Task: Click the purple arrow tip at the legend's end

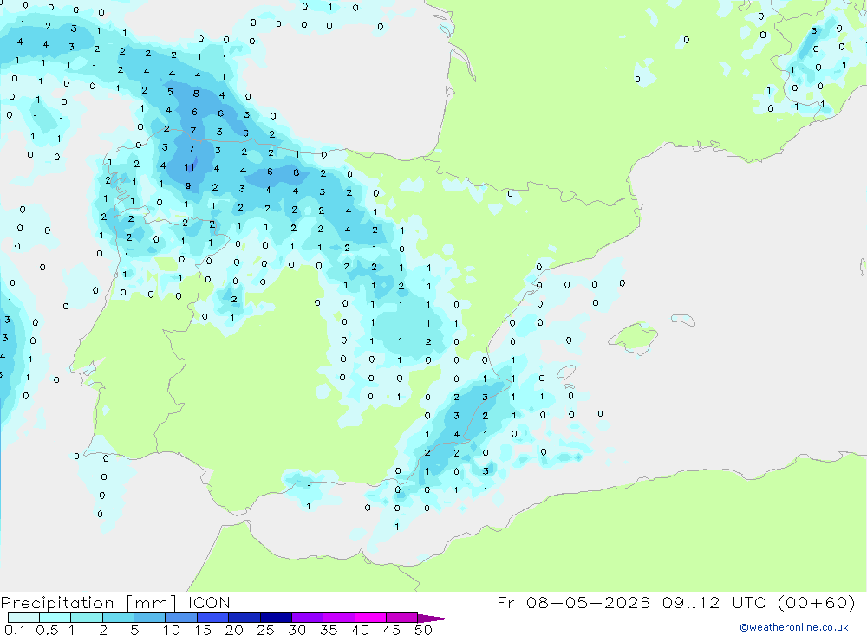Action: point(433,619)
